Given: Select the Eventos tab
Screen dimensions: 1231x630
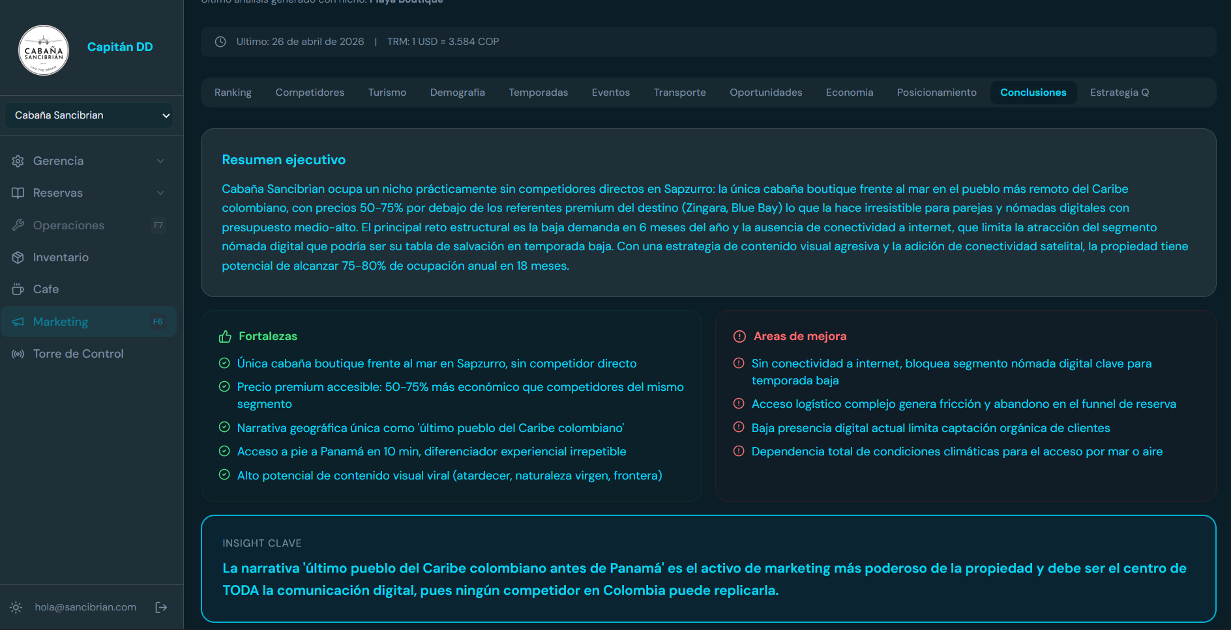Looking at the screenshot, I should (x=611, y=93).
